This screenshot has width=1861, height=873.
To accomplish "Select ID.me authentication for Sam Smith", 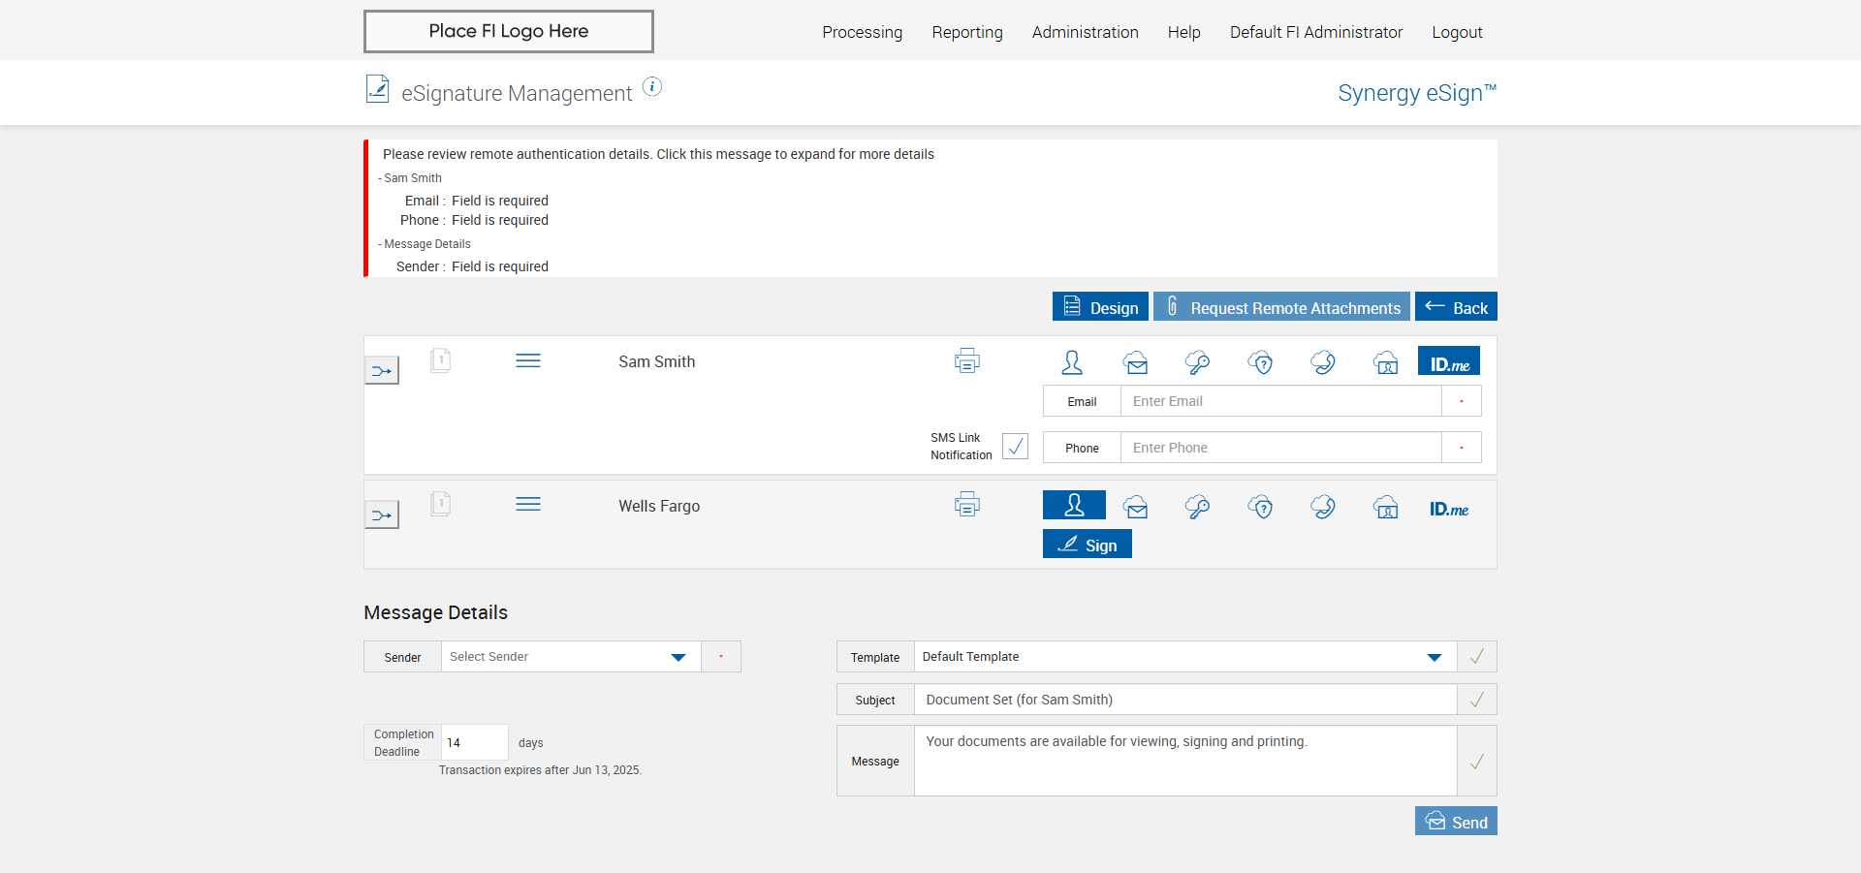I will pyautogui.click(x=1448, y=362).
